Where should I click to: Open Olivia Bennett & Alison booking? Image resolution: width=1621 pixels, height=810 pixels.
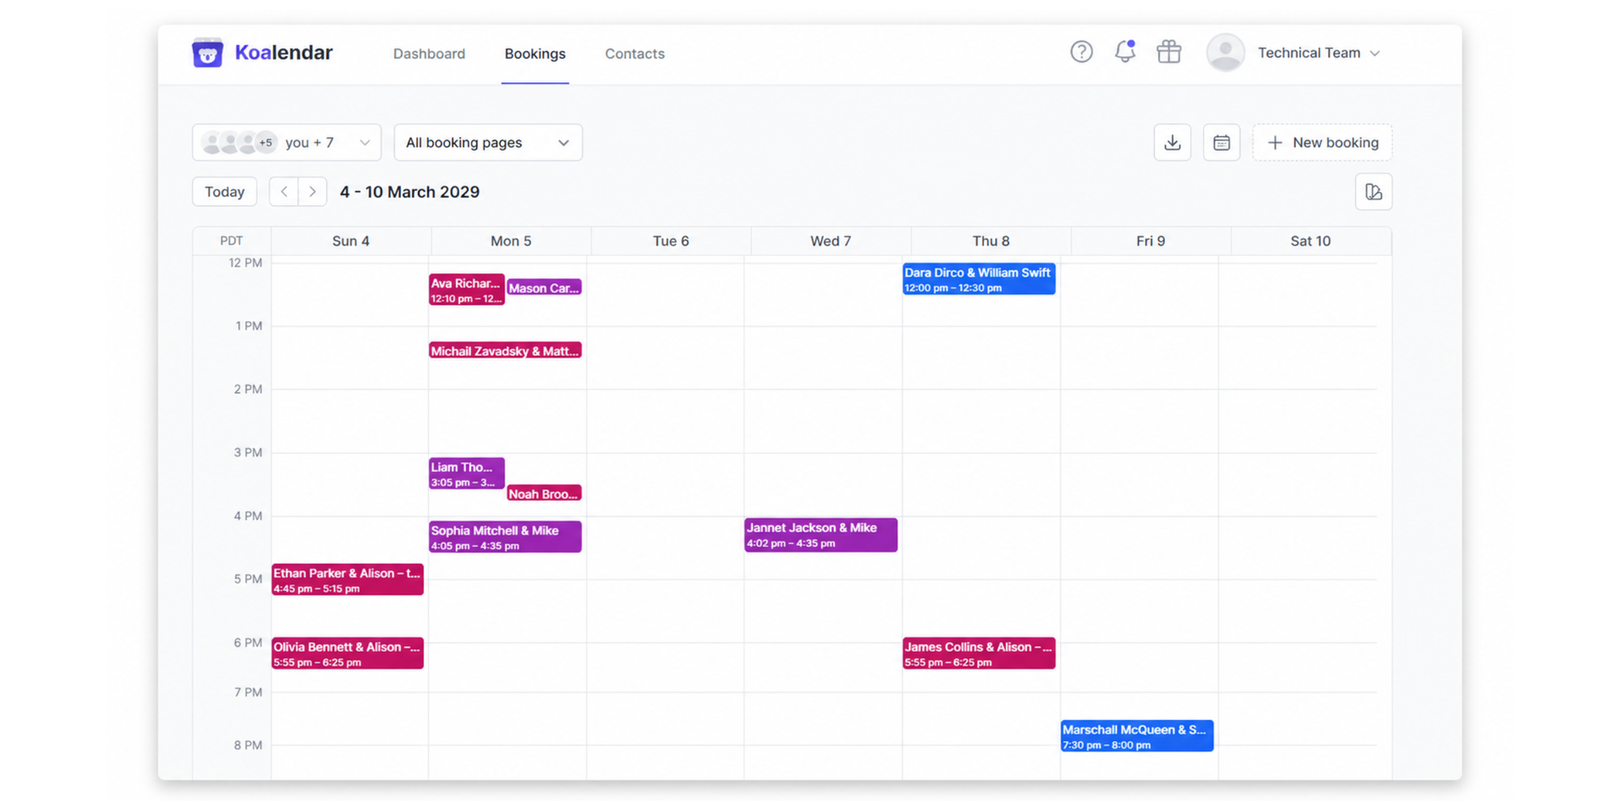tap(348, 654)
